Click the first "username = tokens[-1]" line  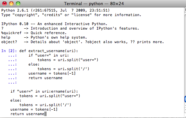[52, 73]
